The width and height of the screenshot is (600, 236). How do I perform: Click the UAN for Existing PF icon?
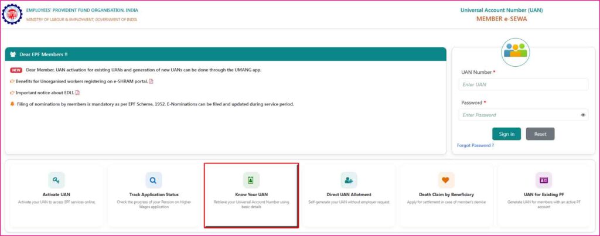point(543,180)
